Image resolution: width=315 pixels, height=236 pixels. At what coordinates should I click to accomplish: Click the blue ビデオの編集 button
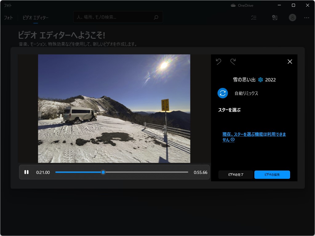(272, 175)
